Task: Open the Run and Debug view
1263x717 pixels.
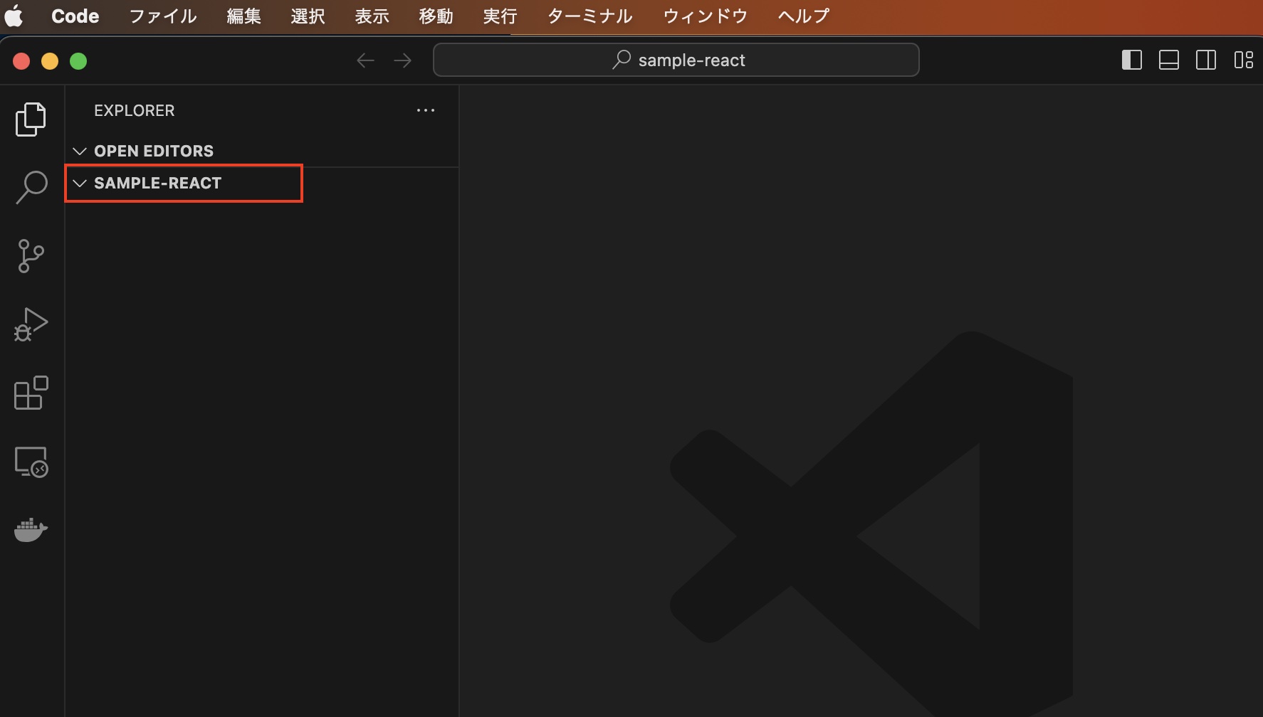Action: pyautogui.click(x=31, y=324)
